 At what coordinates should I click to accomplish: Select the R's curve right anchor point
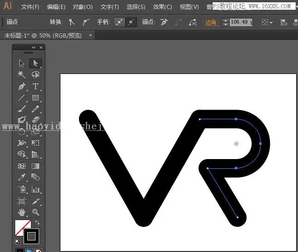(260, 143)
